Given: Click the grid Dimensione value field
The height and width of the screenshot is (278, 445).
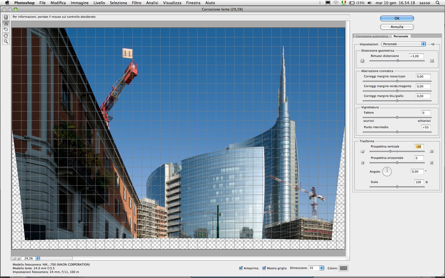Looking at the screenshot, I should coord(314,268).
